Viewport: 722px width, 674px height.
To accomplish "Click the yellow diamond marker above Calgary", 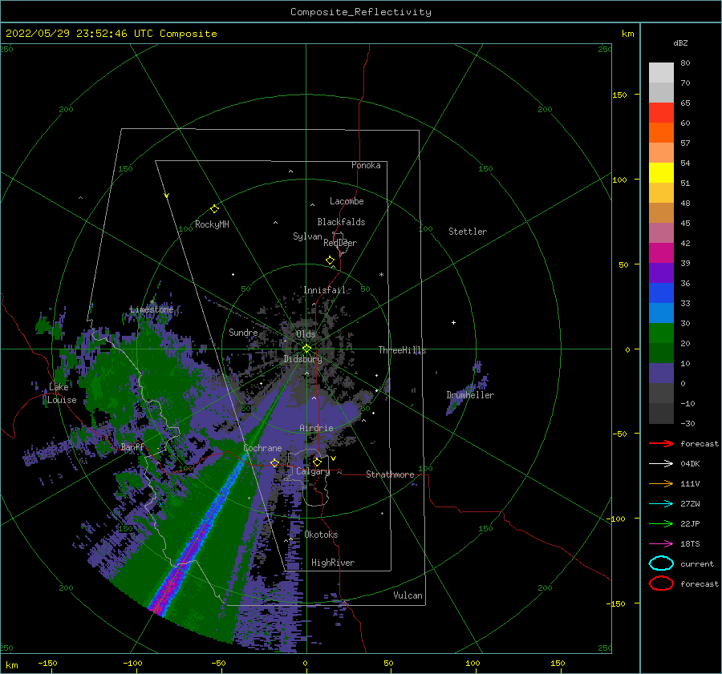I will click(x=317, y=462).
